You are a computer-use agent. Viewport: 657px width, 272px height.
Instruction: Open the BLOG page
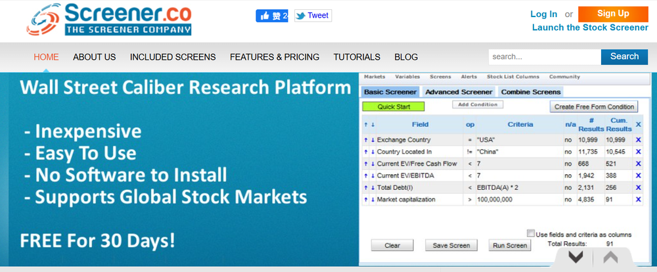pos(406,57)
